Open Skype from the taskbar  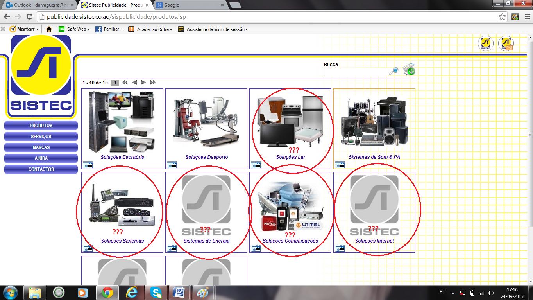156,293
